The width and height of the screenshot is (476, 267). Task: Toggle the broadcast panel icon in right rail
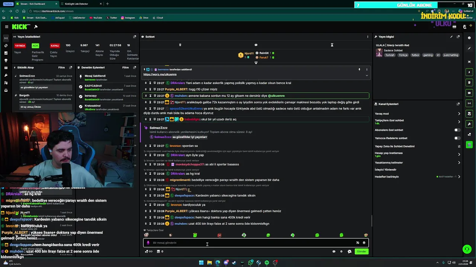pyautogui.click(x=469, y=103)
